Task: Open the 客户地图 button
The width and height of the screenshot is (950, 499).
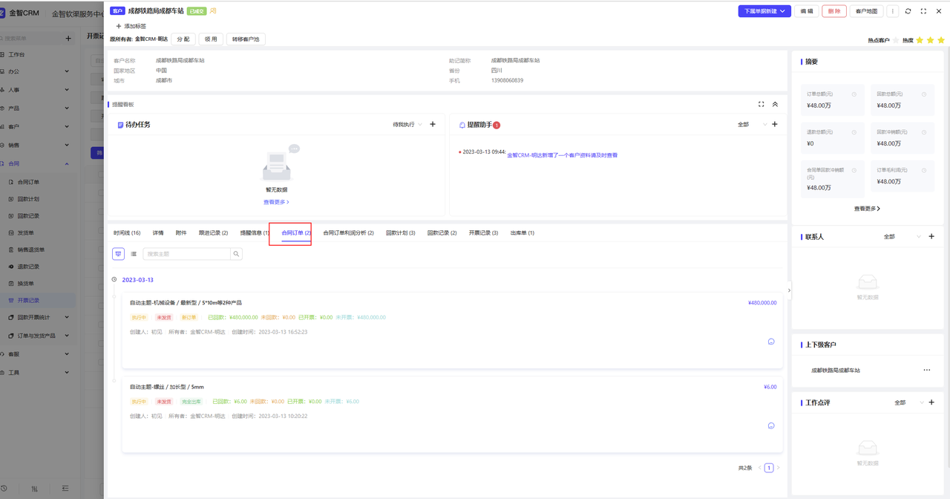Action: click(x=866, y=11)
